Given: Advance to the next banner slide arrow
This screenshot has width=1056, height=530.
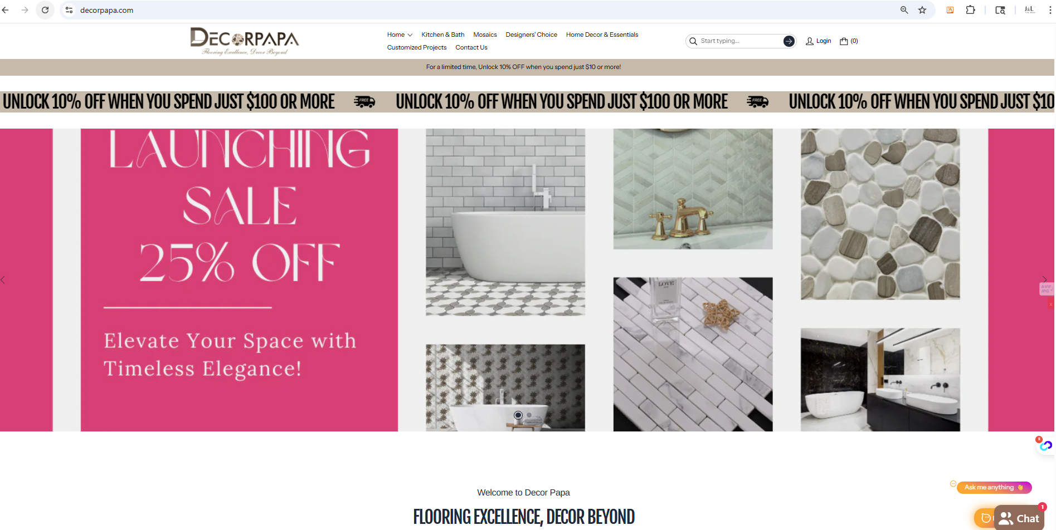Looking at the screenshot, I should click(1044, 279).
